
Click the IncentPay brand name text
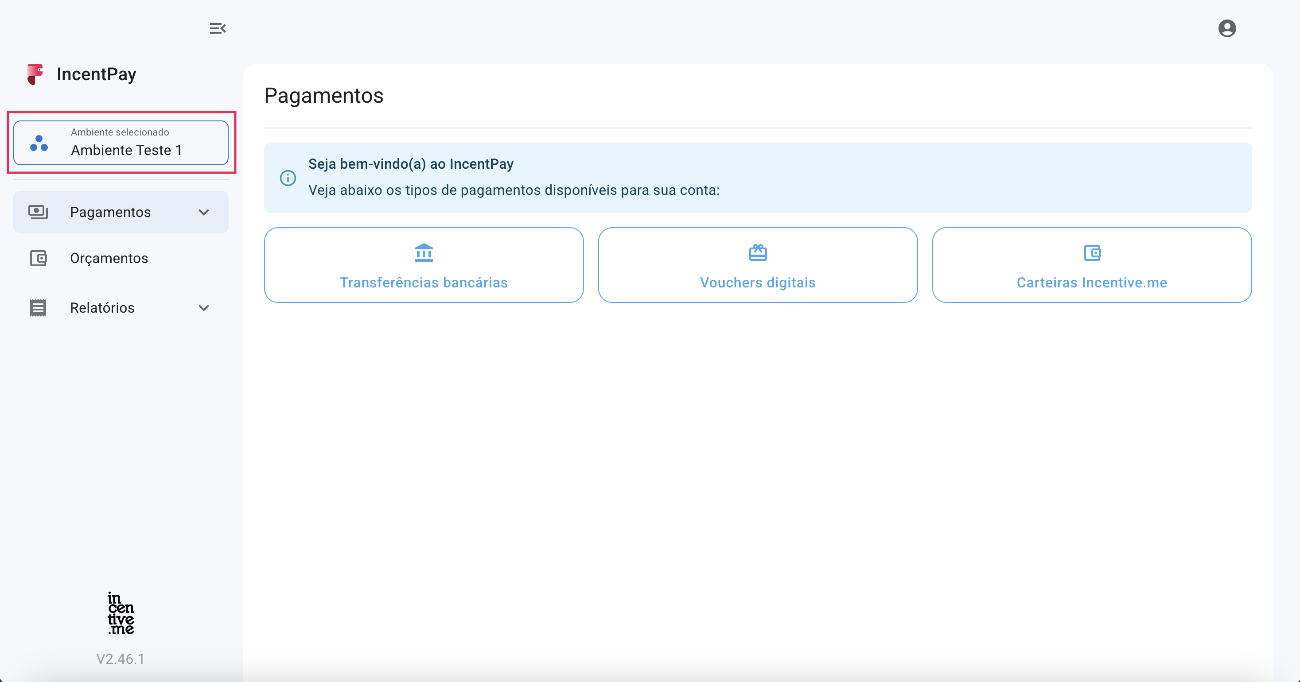tap(97, 75)
